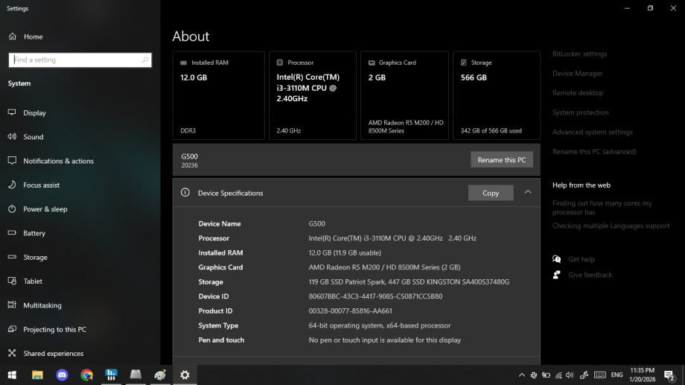Go to Sound settings
Screen dimensions: 685x385
[x=33, y=137]
